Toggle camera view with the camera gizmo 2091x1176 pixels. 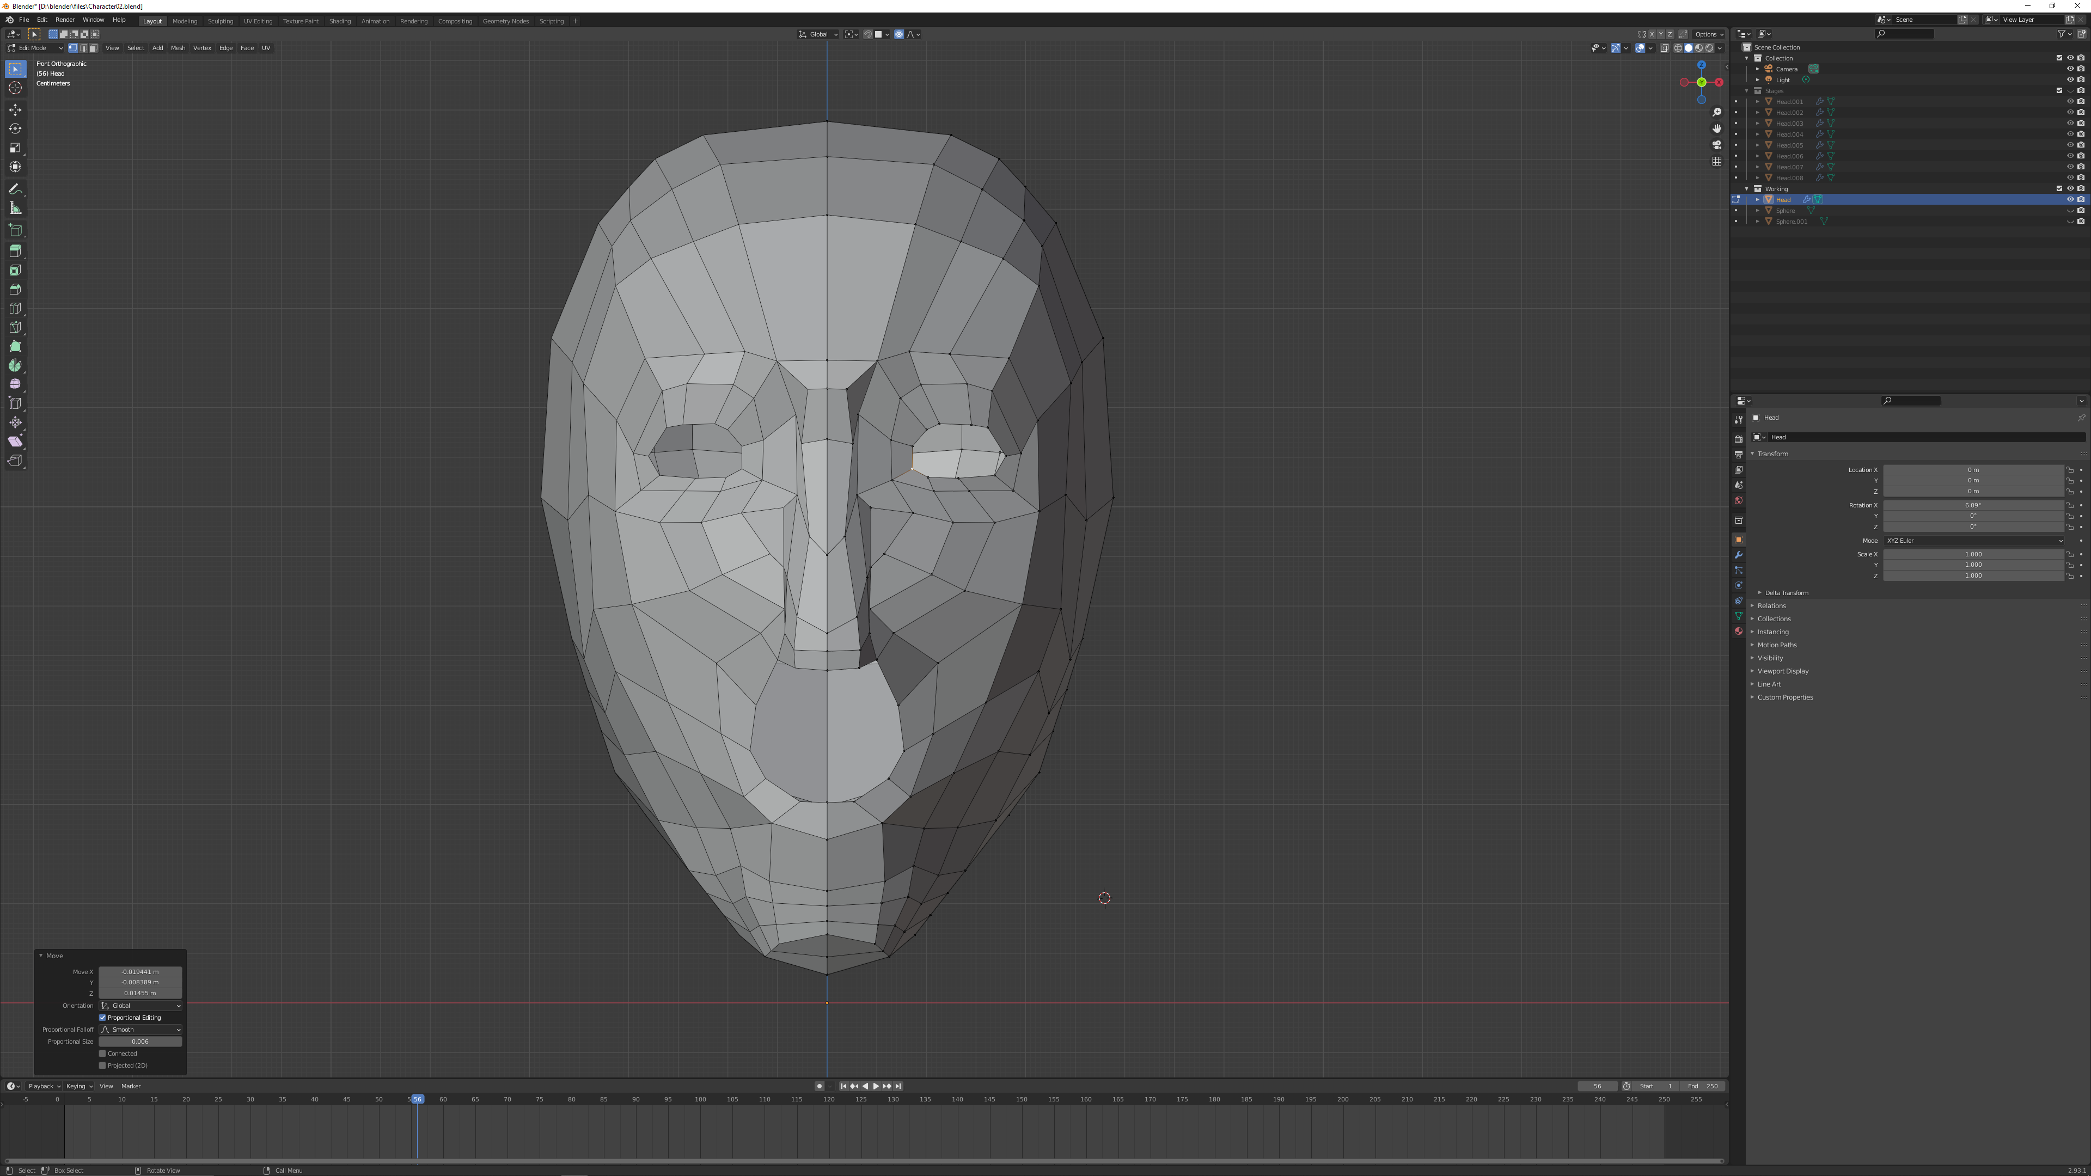coord(1717,145)
